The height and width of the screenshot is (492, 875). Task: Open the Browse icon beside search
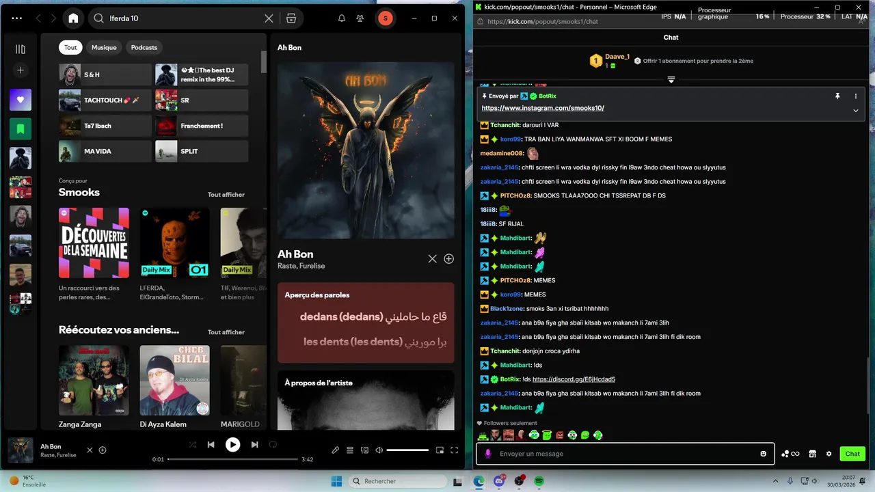point(291,18)
